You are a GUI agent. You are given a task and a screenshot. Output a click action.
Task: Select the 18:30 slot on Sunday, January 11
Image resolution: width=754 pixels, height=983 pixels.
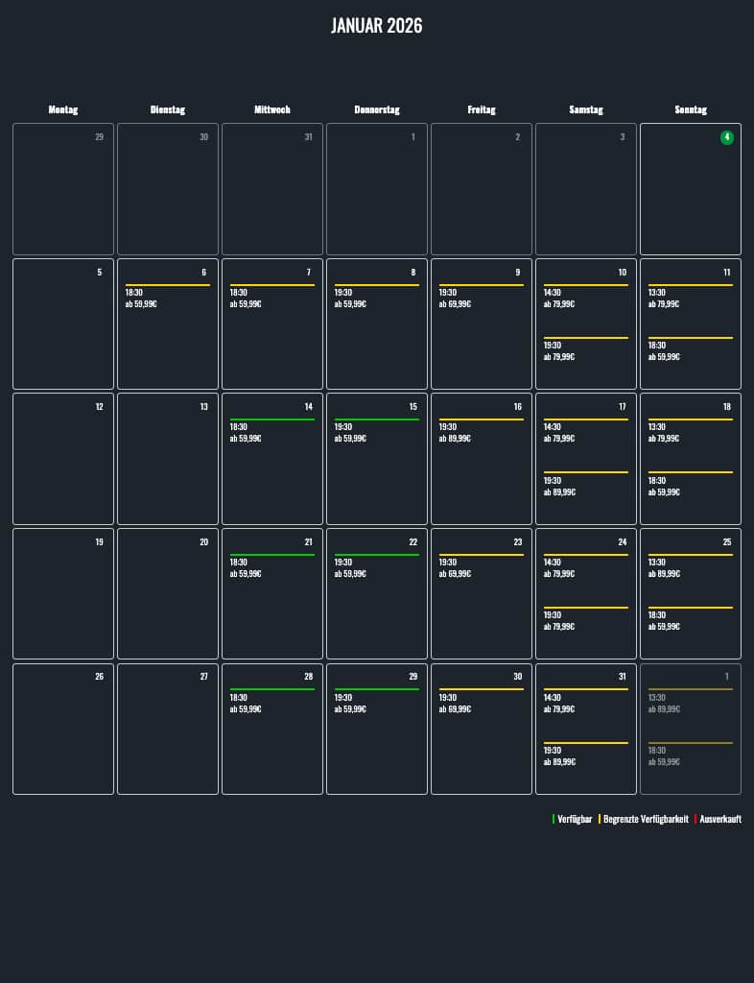[x=690, y=350]
